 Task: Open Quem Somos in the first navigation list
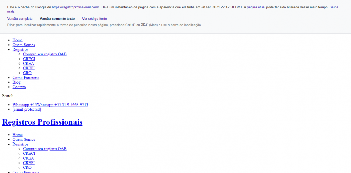pyautogui.click(x=24, y=45)
